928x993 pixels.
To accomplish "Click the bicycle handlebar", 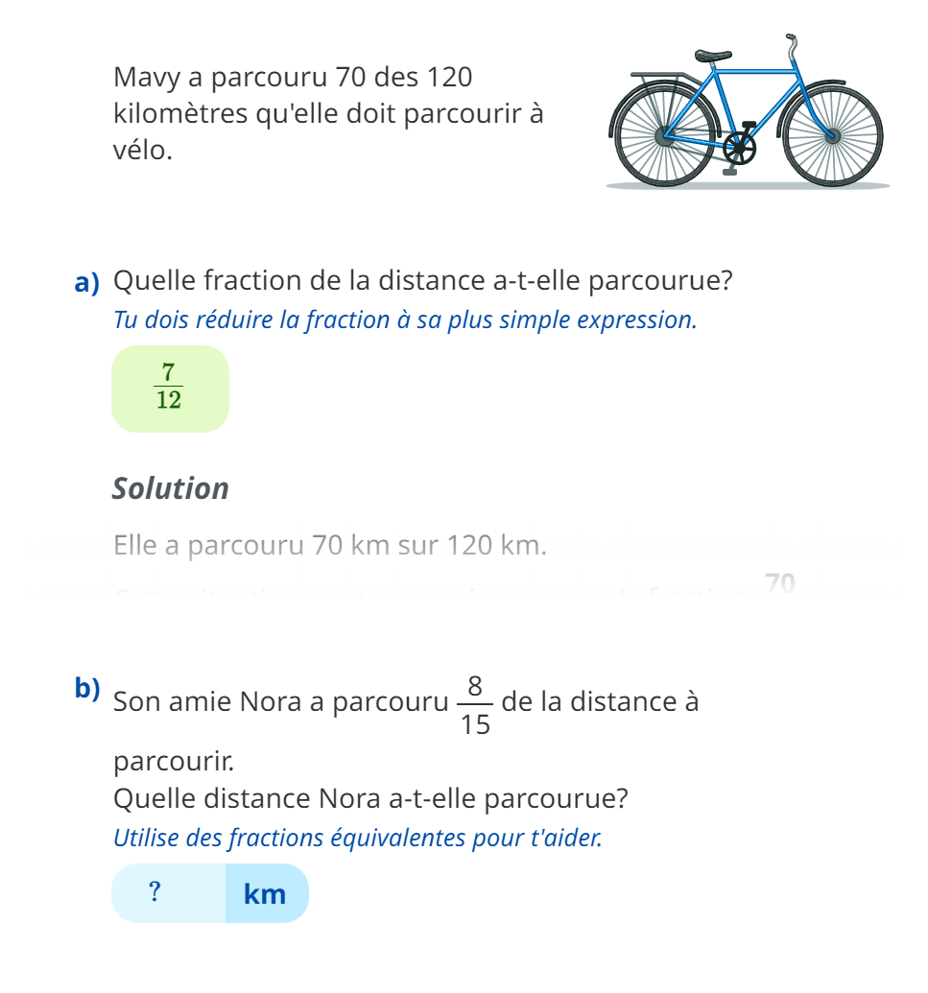I will (791, 45).
